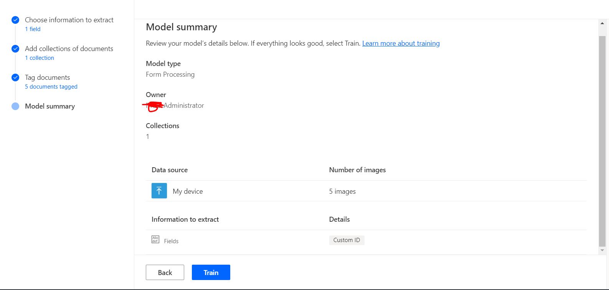Open the '5 documents tagged' link
This screenshot has width=609, height=290.
tap(51, 87)
